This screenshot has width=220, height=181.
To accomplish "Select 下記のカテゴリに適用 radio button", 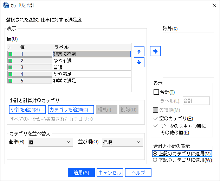I will [x=155, y=160].
